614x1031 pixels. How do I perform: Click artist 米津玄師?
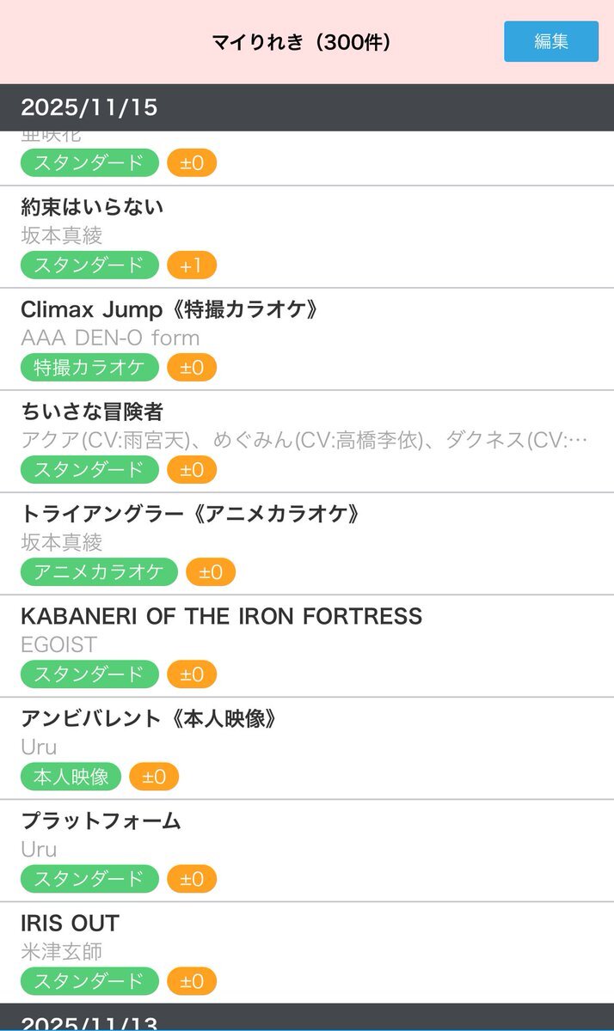click(62, 952)
